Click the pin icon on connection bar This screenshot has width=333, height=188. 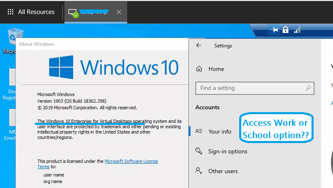pos(274,30)
